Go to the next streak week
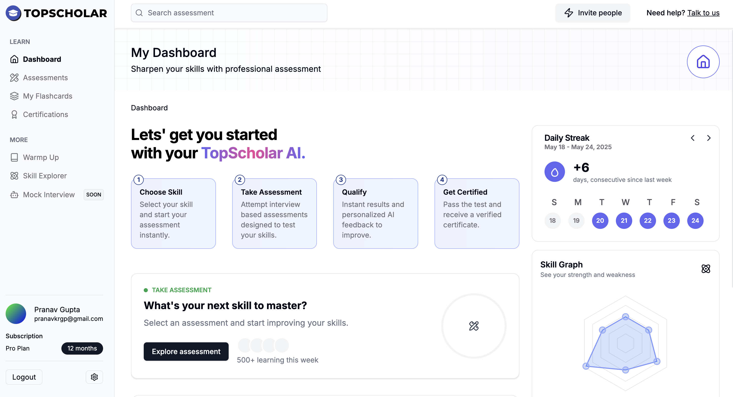 (708, 138)
